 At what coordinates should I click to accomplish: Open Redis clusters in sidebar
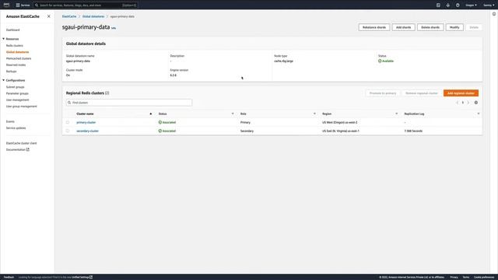click(x=14, y=45)
